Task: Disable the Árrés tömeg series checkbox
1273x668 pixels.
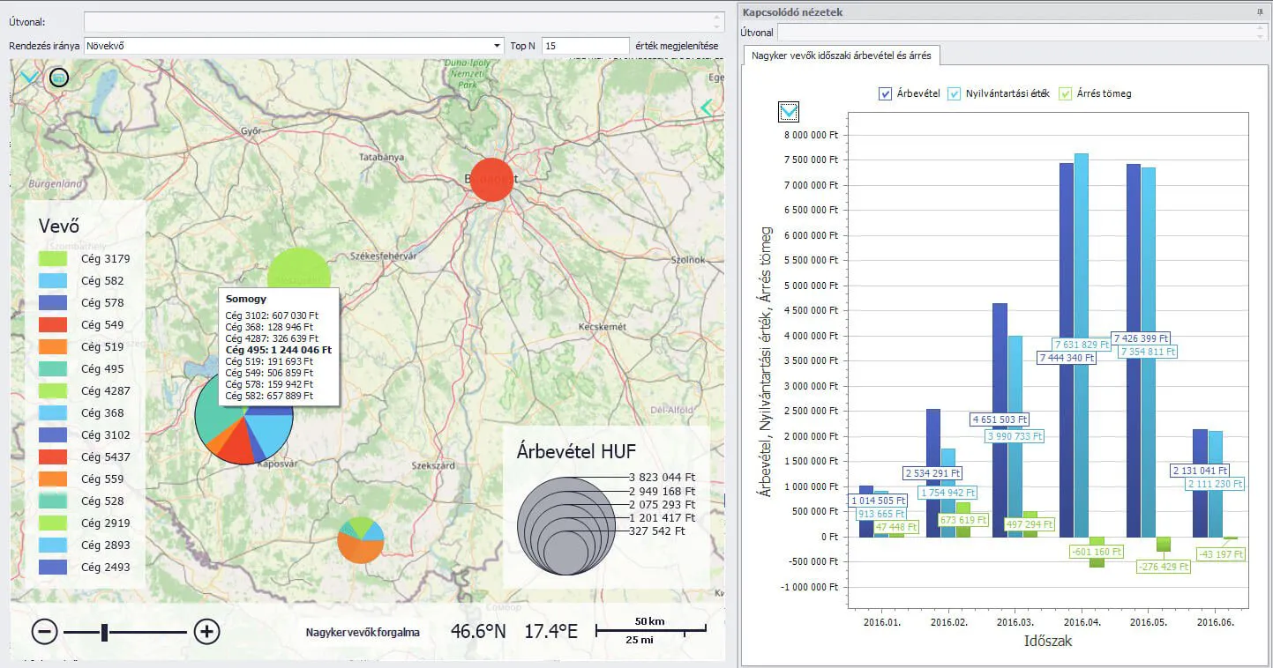Action: pyautogui.click(x=1065, y=93)
